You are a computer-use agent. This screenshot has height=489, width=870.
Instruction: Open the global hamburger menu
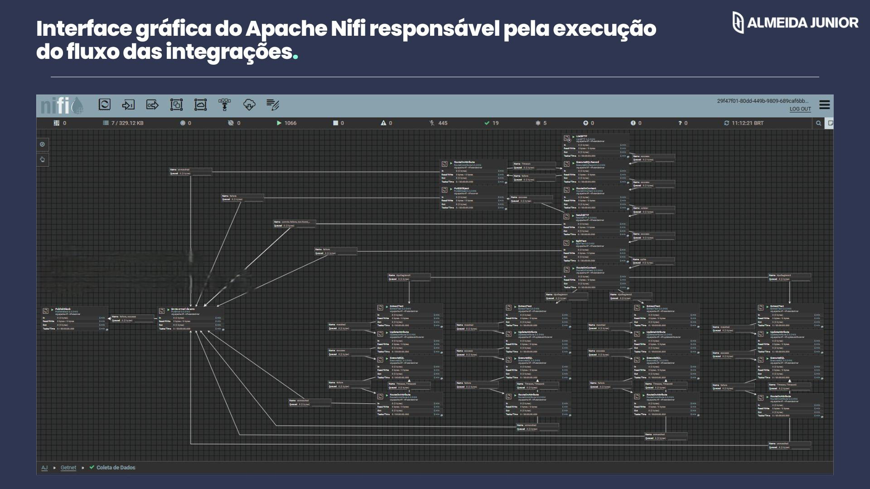(824, 105)
